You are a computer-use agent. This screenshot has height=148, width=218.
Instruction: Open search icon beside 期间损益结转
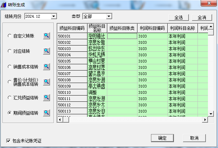[47, 113]
